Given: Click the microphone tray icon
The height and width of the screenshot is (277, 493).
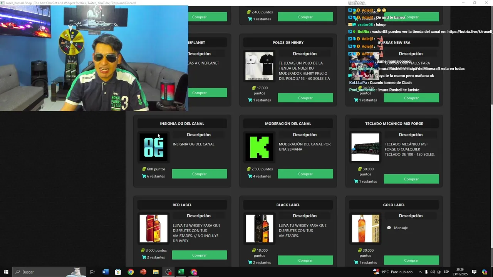Looking at the screenshot, I should (426, 272).
